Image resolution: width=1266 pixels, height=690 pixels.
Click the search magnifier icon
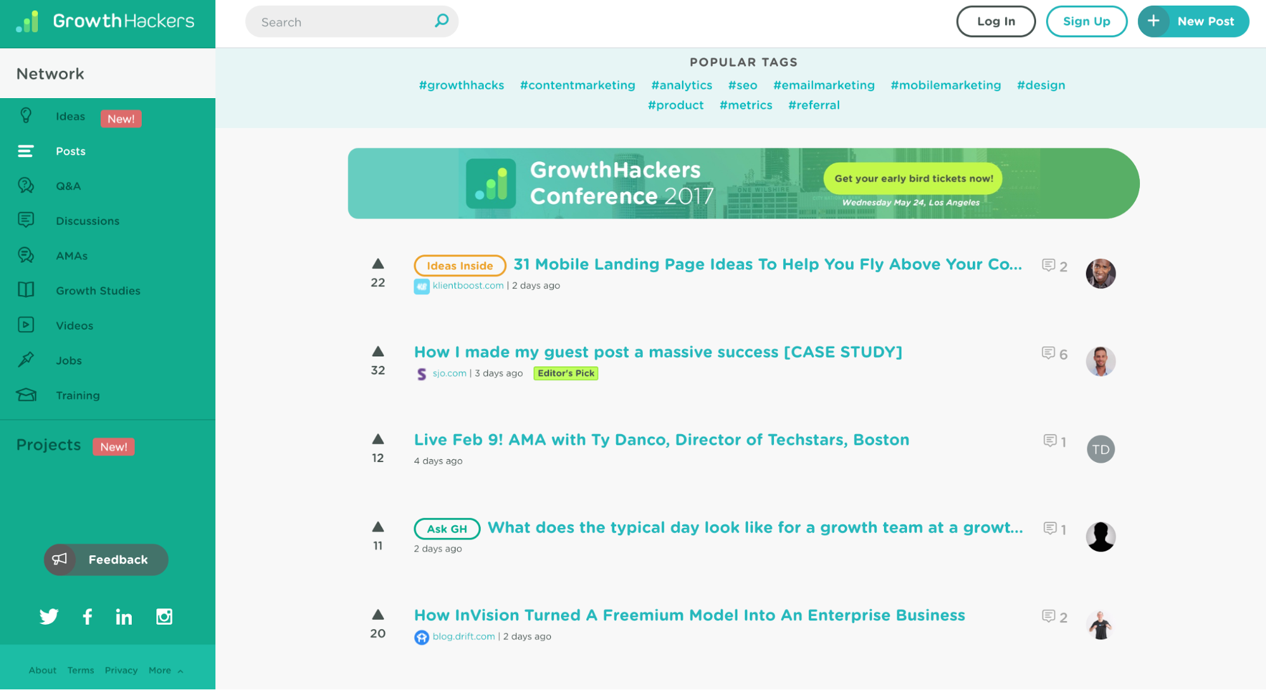point(441,21)
